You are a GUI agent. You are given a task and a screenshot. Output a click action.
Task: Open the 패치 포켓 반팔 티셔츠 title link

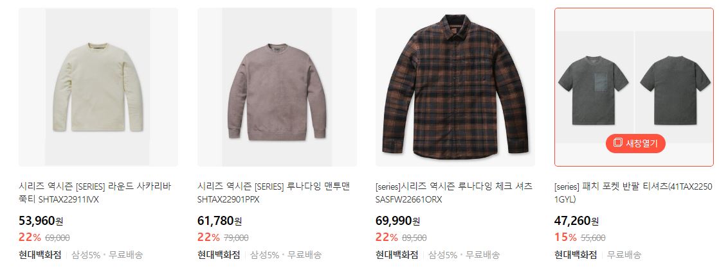click(x=633, y=193)
